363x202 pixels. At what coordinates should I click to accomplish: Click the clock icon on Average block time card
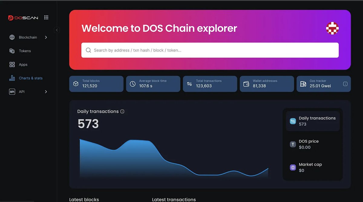click(x=132, y=84)
